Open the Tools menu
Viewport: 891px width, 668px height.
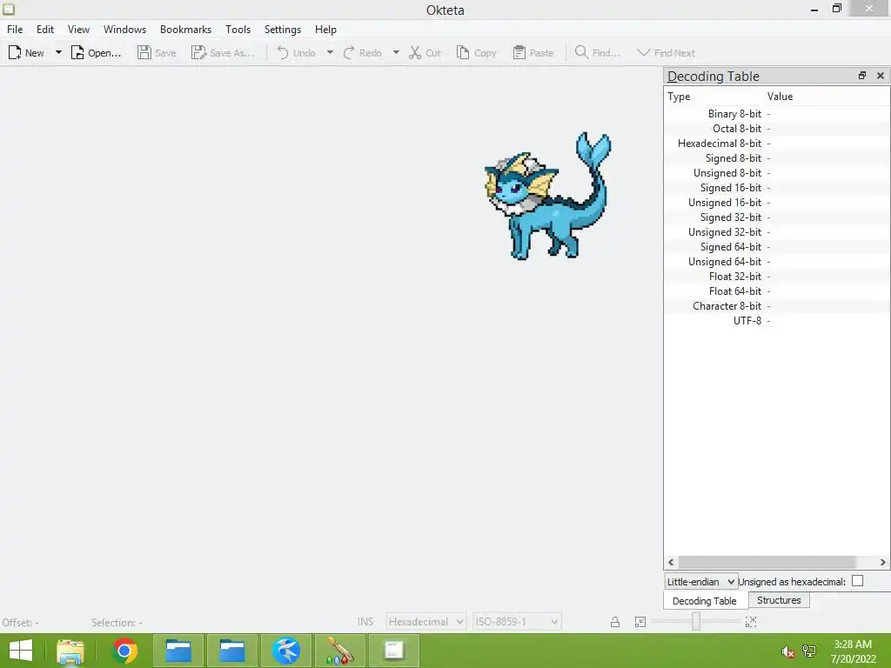[238, 30]
